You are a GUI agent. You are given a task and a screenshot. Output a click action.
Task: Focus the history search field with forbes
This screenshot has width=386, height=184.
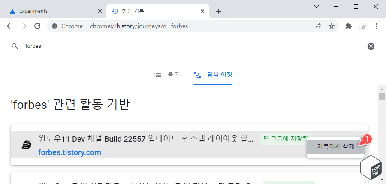pos(193,46)
